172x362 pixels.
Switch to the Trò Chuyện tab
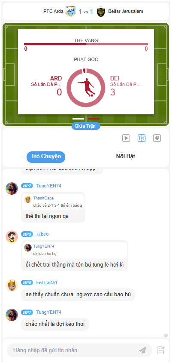tap(46, 156)
